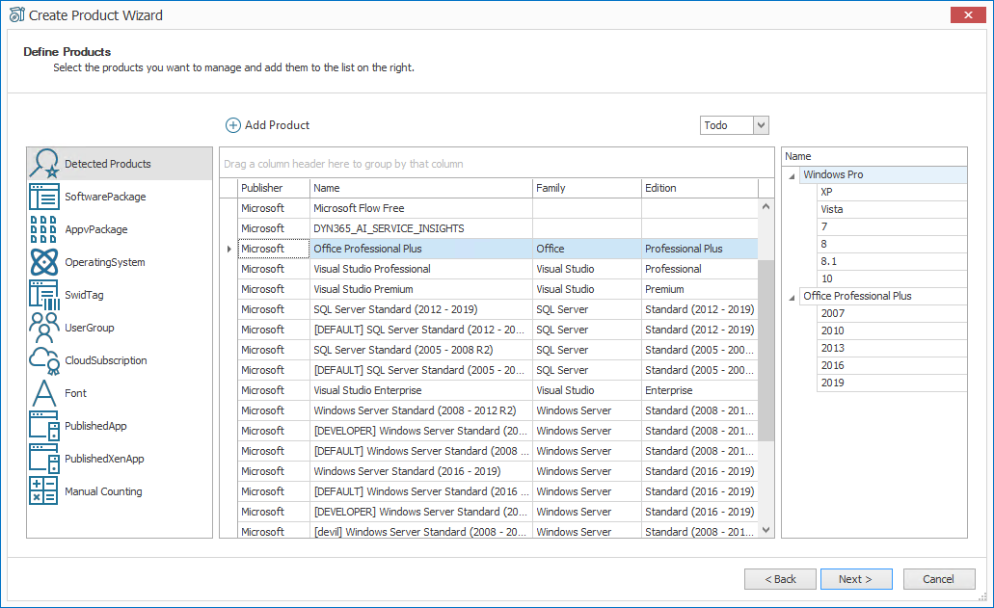994x608 pixels.
Task: Collapse the Office Professional Plus tree node
Action: coord(792,297)
